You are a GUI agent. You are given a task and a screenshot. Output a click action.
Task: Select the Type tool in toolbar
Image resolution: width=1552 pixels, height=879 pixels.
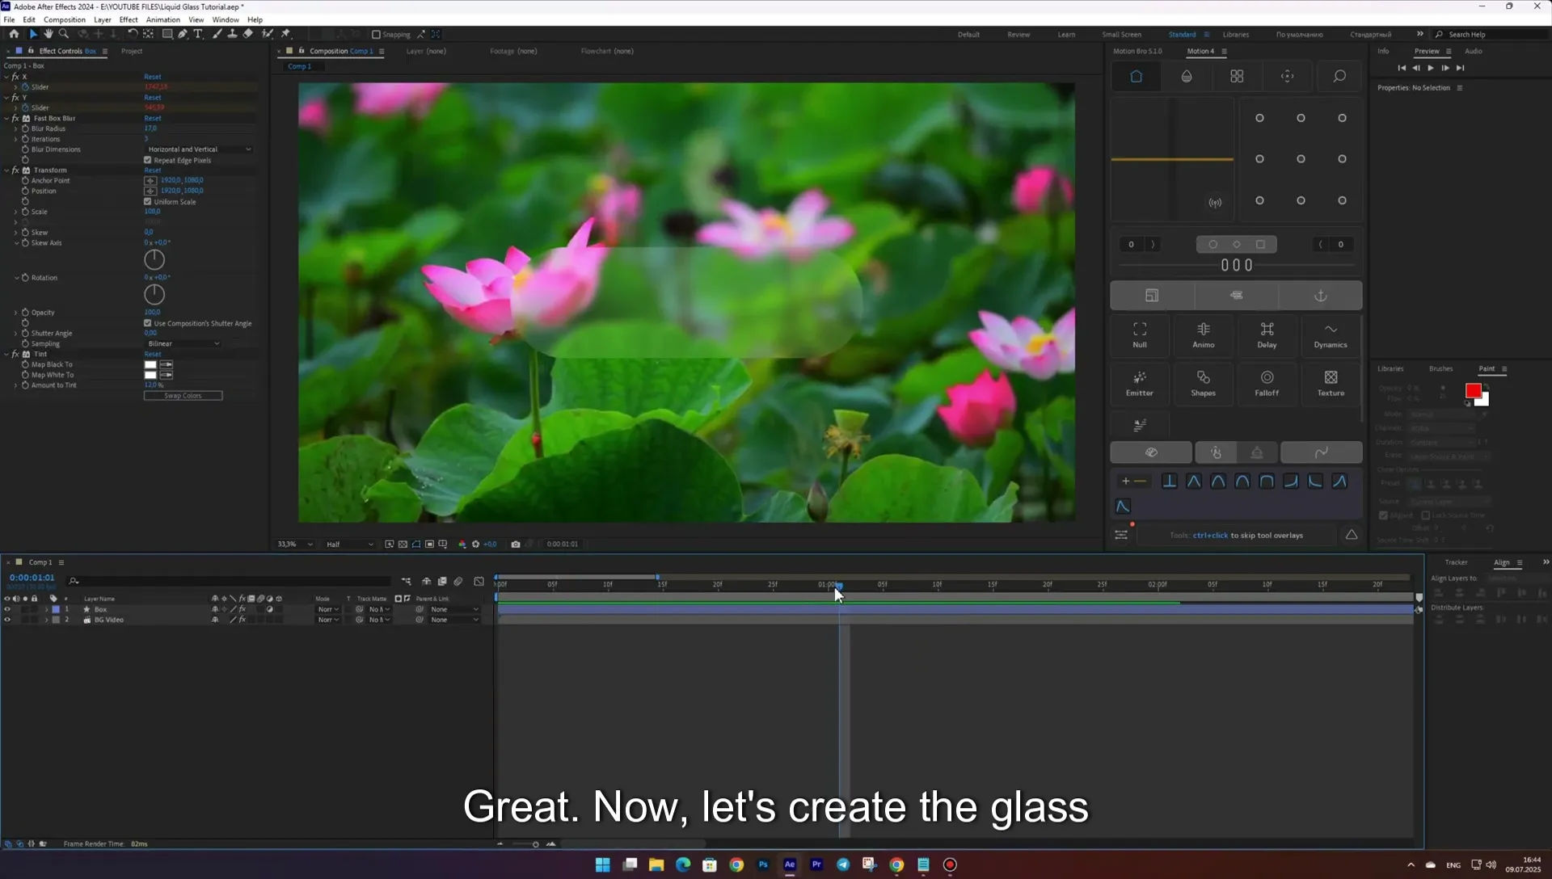point(198,34)
